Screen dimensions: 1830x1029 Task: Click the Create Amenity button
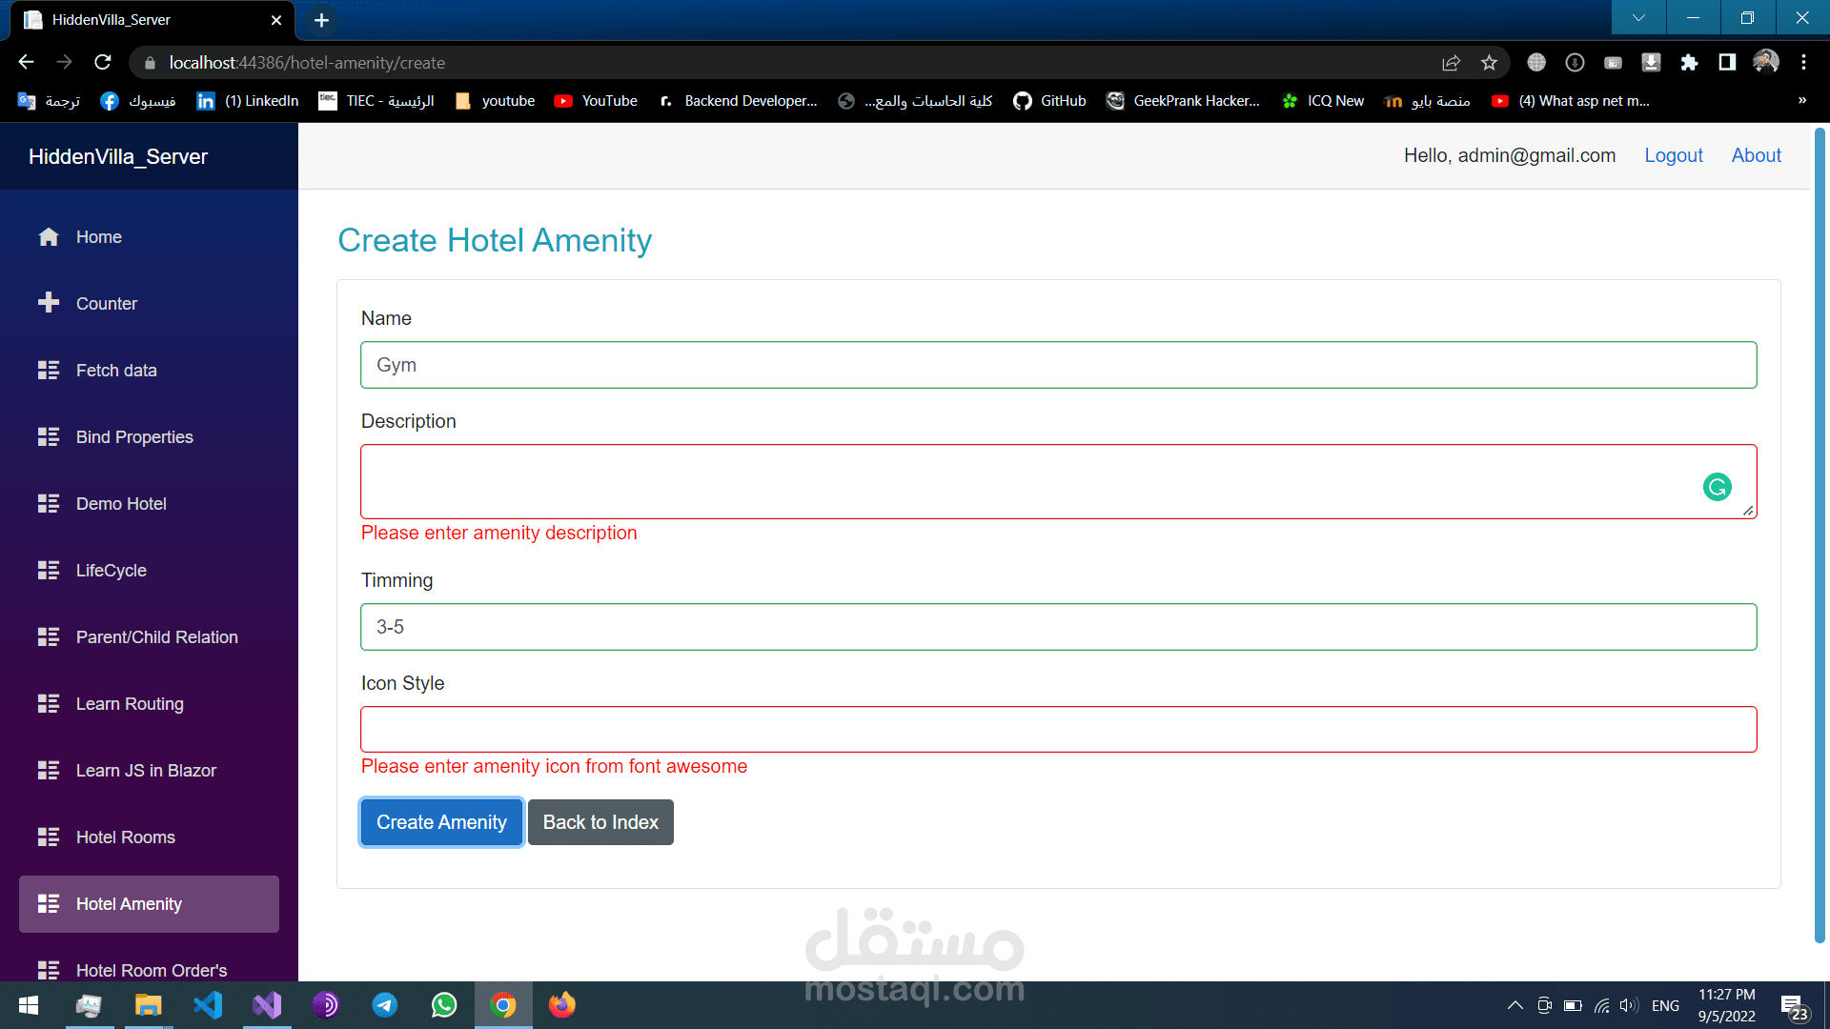tap(441, 822)
